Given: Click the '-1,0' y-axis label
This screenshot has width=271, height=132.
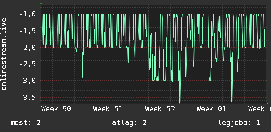Looking at the screenshot, I should click(x=28, y=14).
